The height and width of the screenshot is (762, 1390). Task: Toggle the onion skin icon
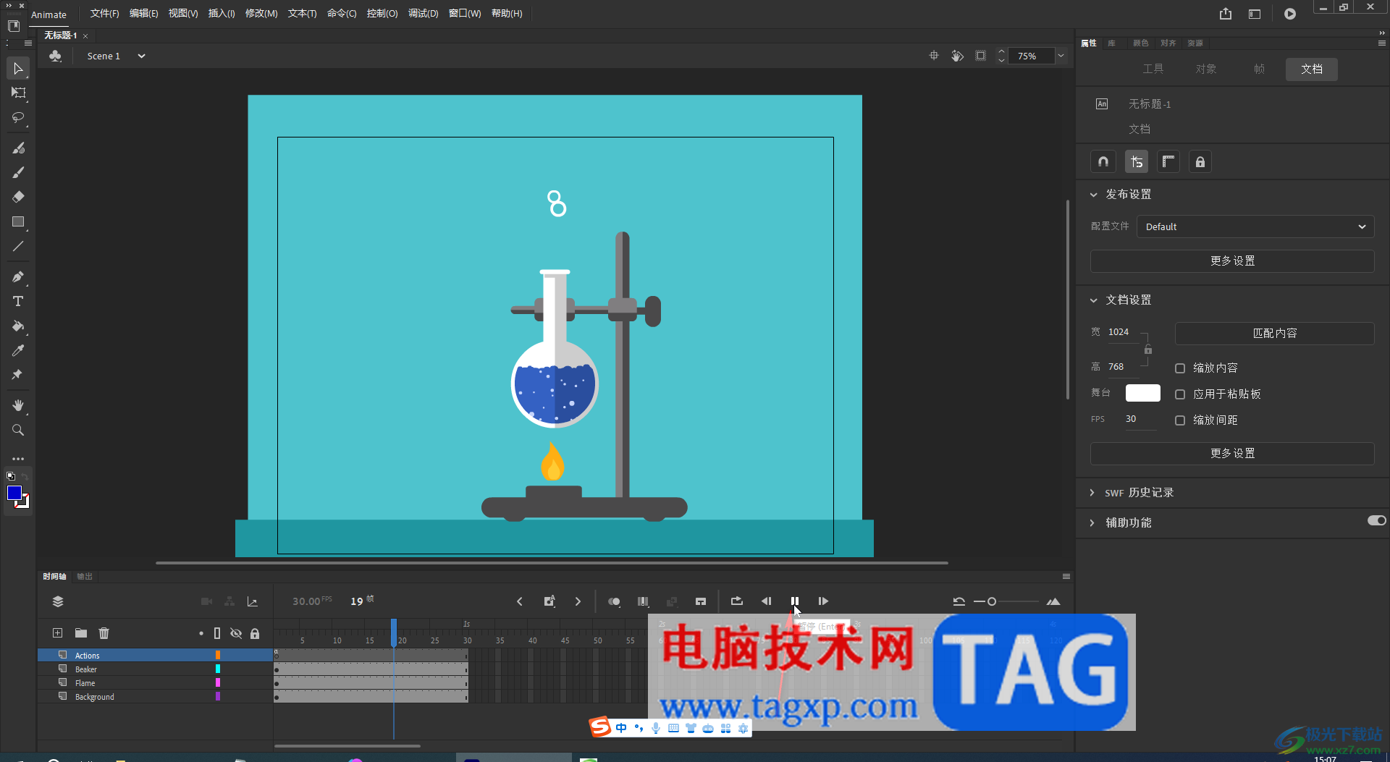click(614, 601)
